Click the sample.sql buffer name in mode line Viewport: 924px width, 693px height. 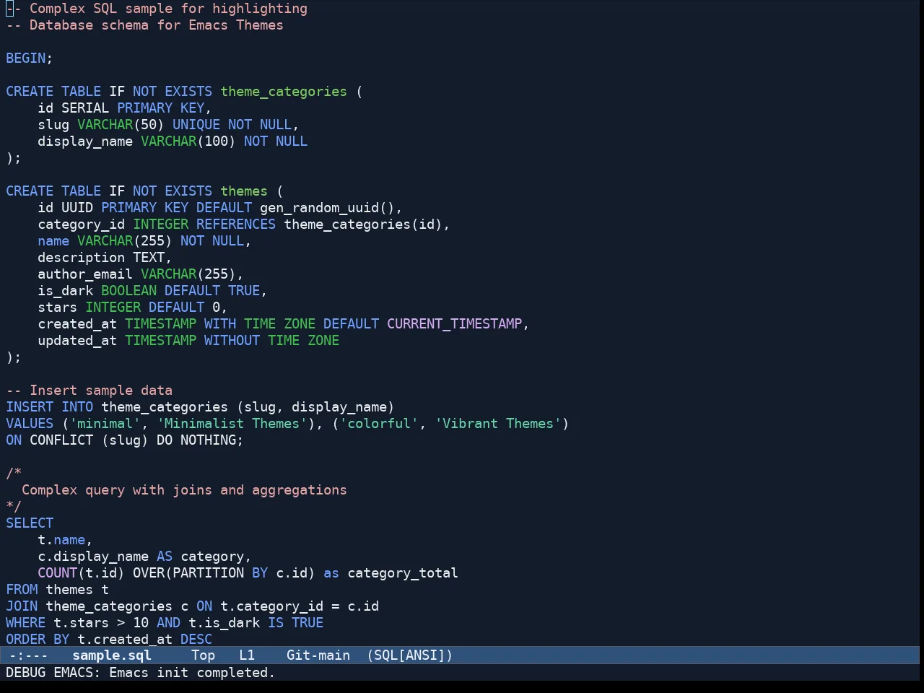pyautogui.click(x=112, y=655)
